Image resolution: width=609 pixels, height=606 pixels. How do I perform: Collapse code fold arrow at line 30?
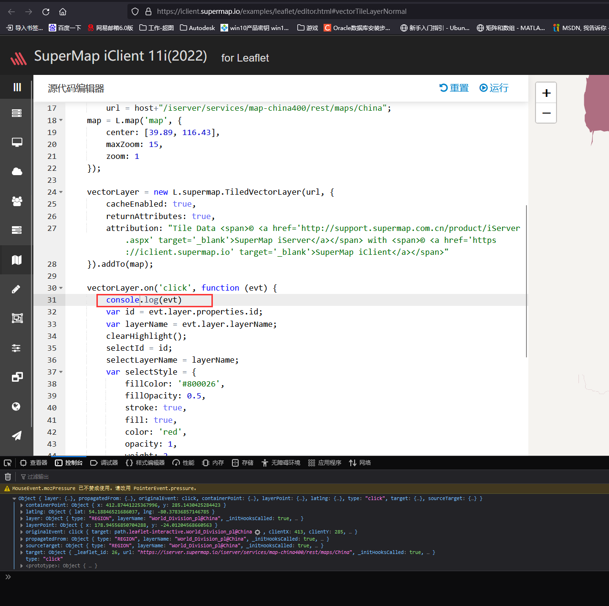pos(61,288)
